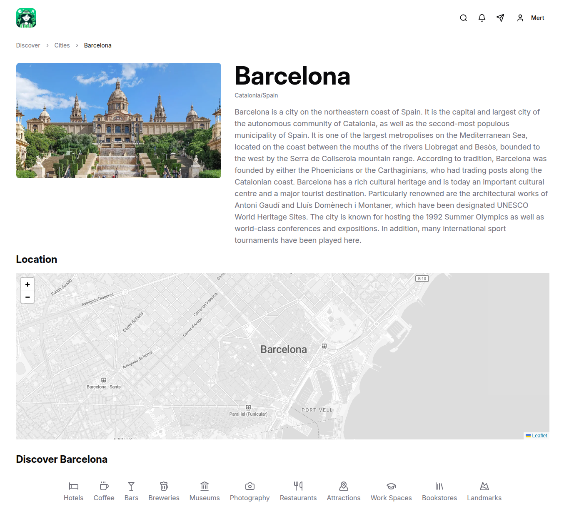Open the Coffee category label
The width and height of the screenshot is (564, 514).
pyautogui.click(x=104, y=498)
